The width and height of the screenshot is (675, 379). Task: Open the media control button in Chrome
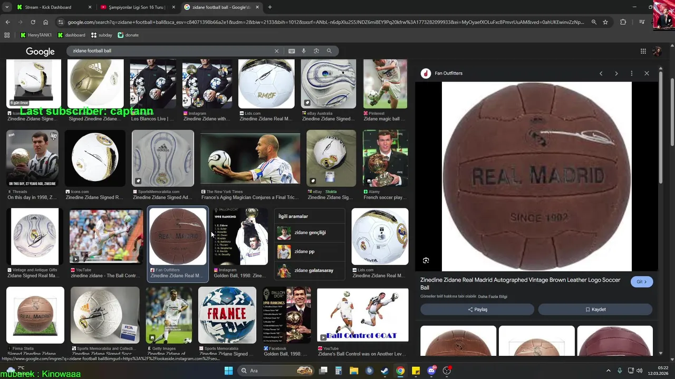click(642, 22)
